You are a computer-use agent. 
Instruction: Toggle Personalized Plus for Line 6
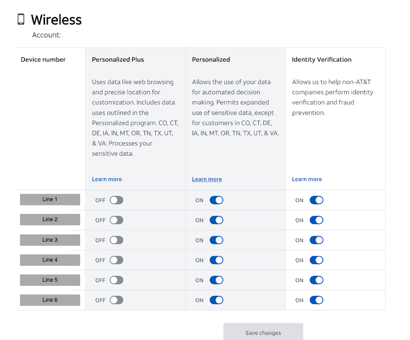pyautogui.click(x=116, y=300)
